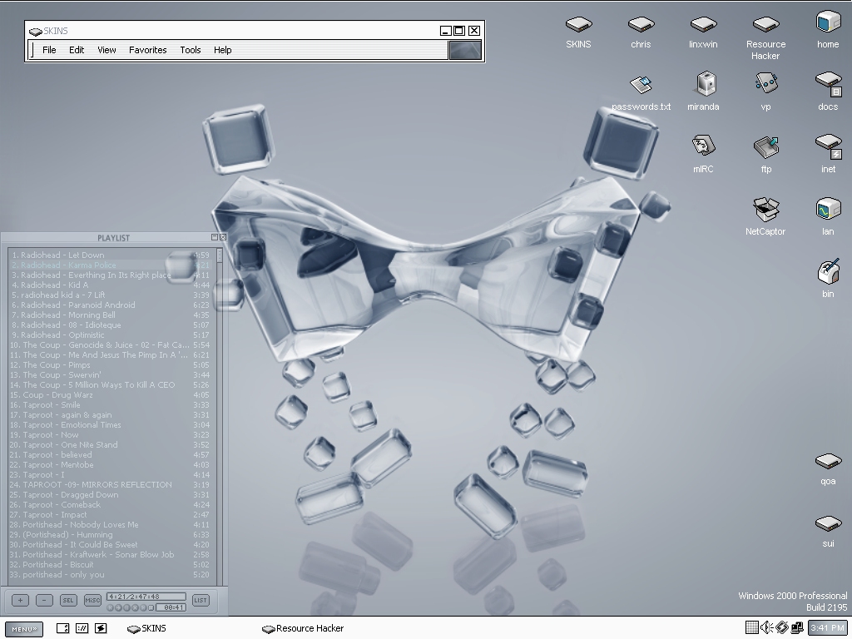Select the linxwin desktop icon
852x639 pixels.
pos(703,25)
